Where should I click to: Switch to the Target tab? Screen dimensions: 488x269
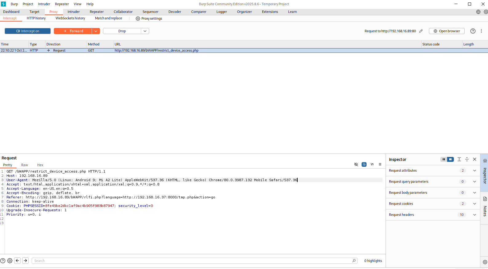click(34, 12)
